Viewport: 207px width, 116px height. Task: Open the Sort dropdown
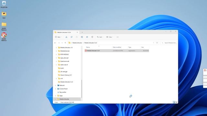100,37
